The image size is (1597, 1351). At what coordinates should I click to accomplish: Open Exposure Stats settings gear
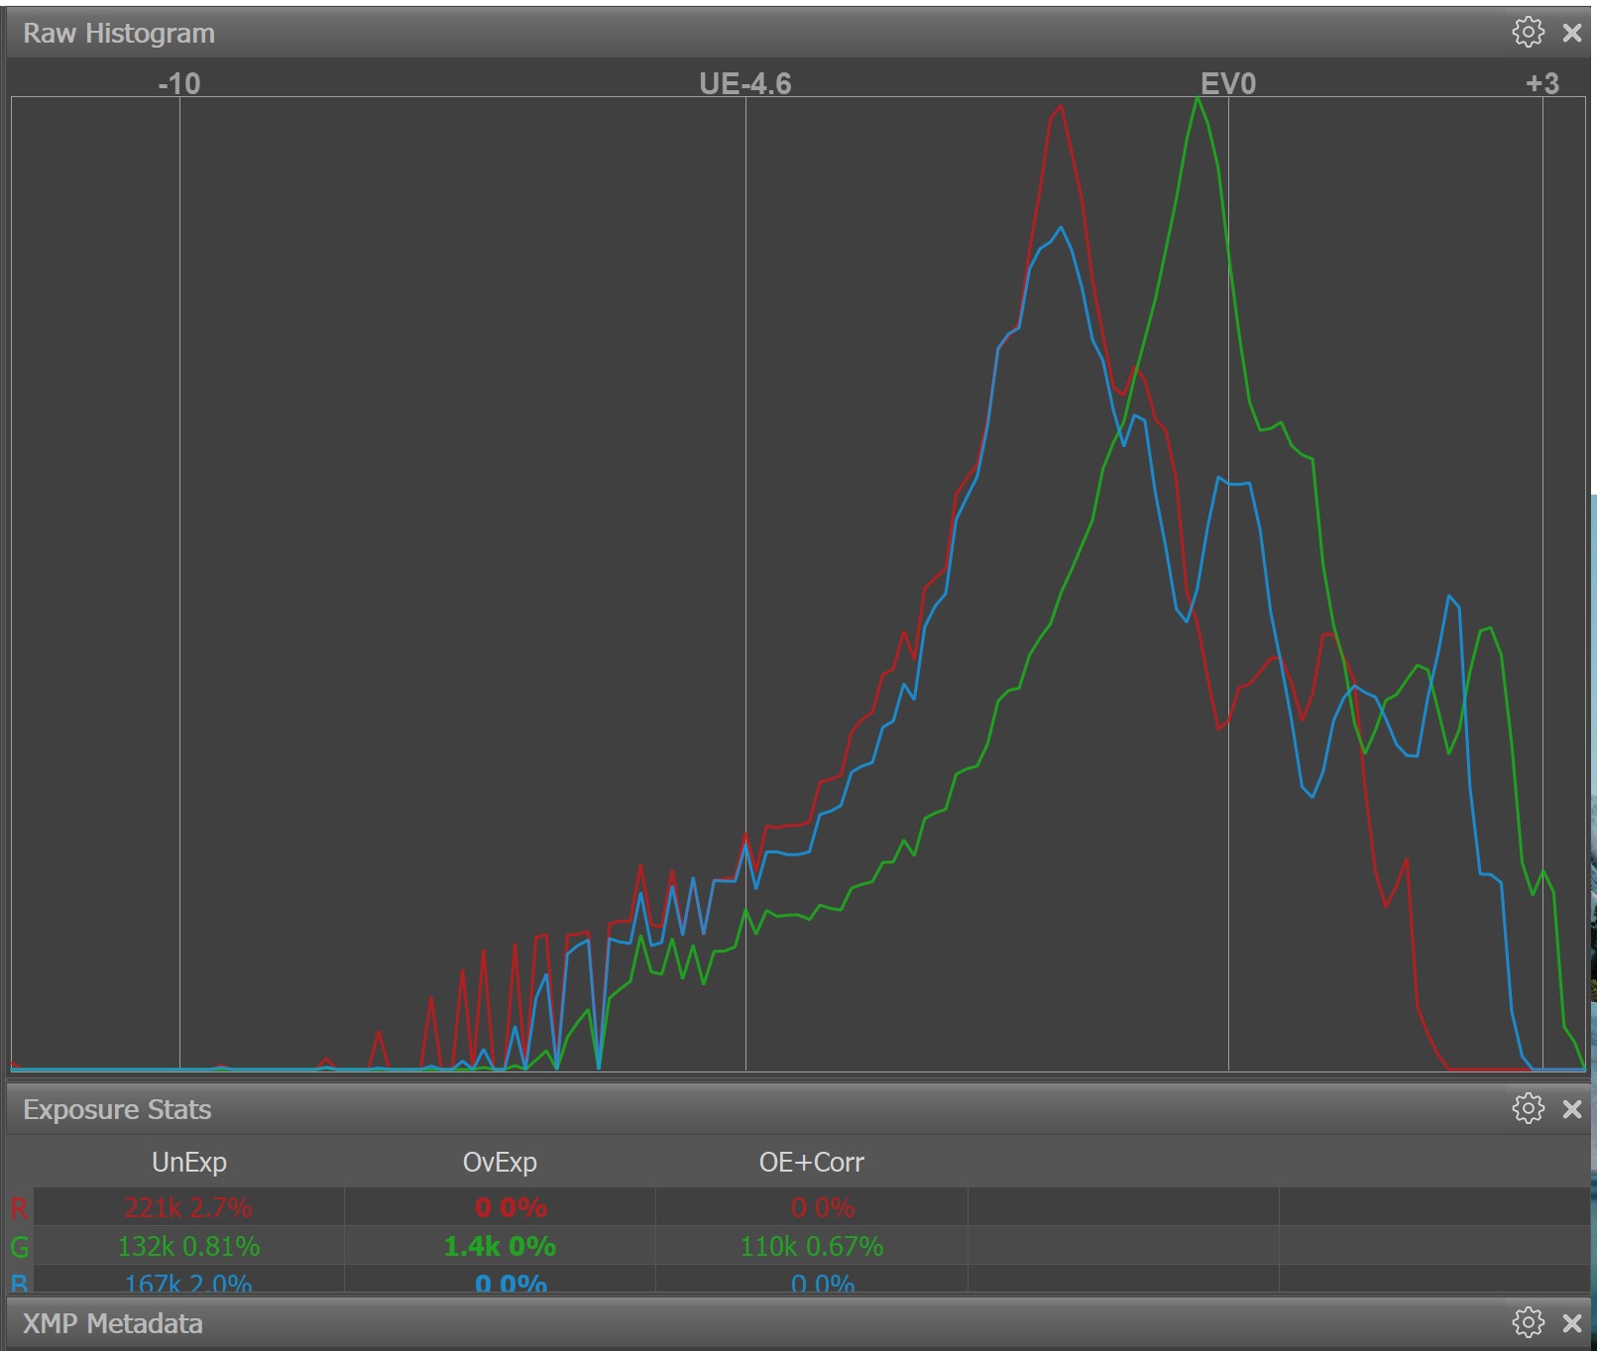coord(1528,1108)
